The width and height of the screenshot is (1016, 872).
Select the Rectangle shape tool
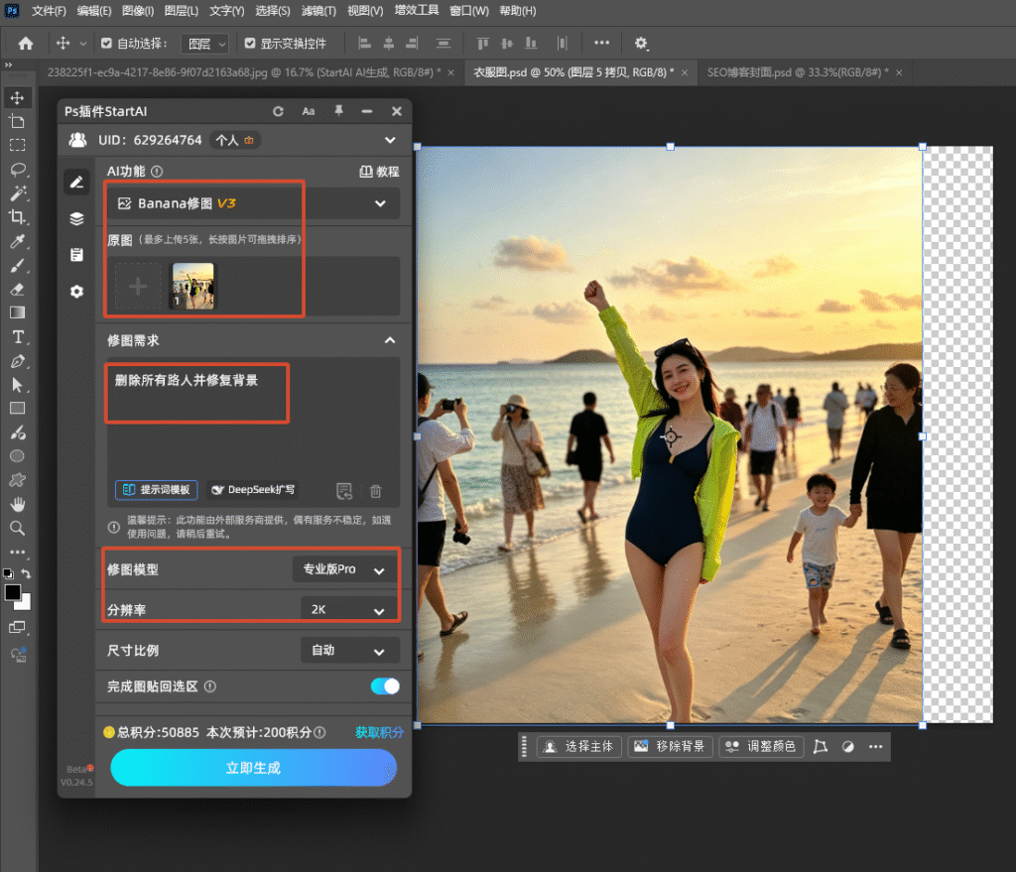coord(18,408)
